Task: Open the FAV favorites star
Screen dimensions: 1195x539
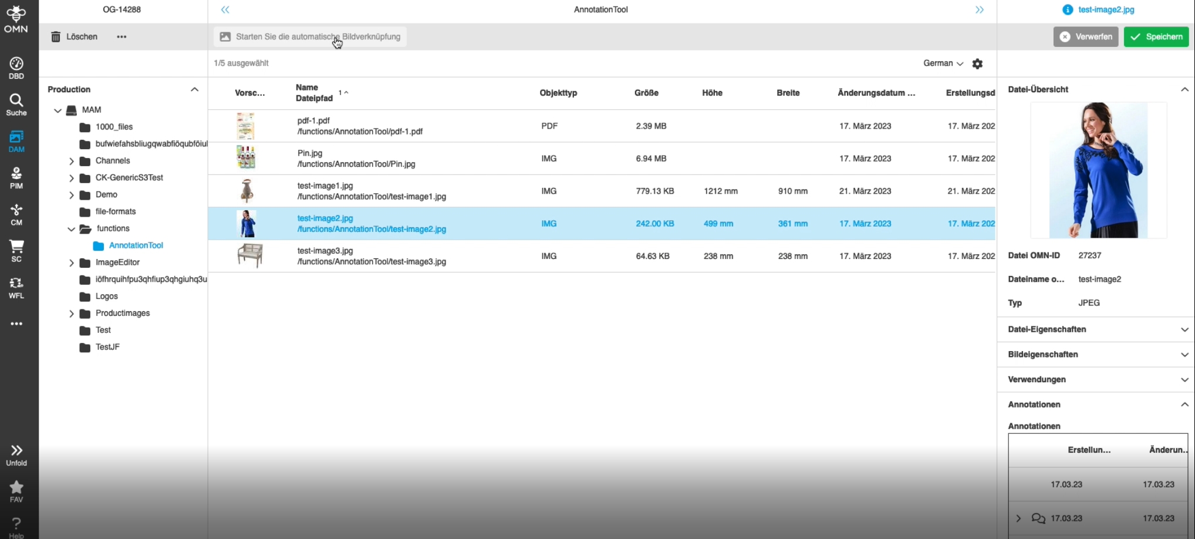Action: point(16,491)
